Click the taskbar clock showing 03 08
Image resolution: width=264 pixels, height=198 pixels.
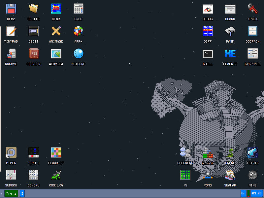[257, 193]
